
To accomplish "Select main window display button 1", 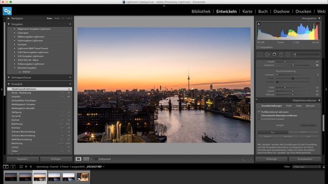I will coord(6,167).
